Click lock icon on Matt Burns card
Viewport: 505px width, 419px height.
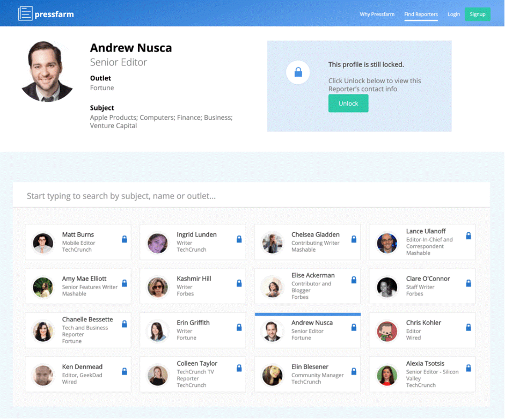coord(125,239)
